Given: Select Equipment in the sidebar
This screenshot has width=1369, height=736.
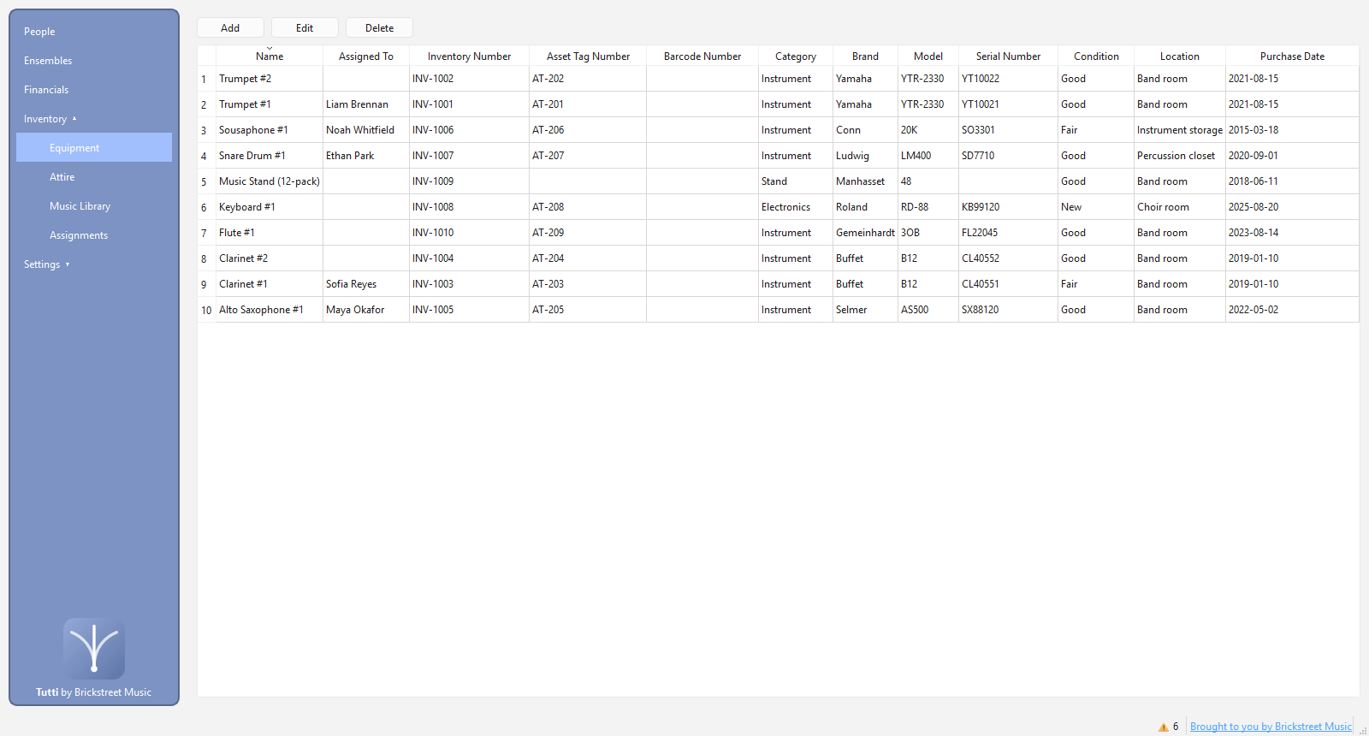Looking at the screenshot, I should point(94,148).
